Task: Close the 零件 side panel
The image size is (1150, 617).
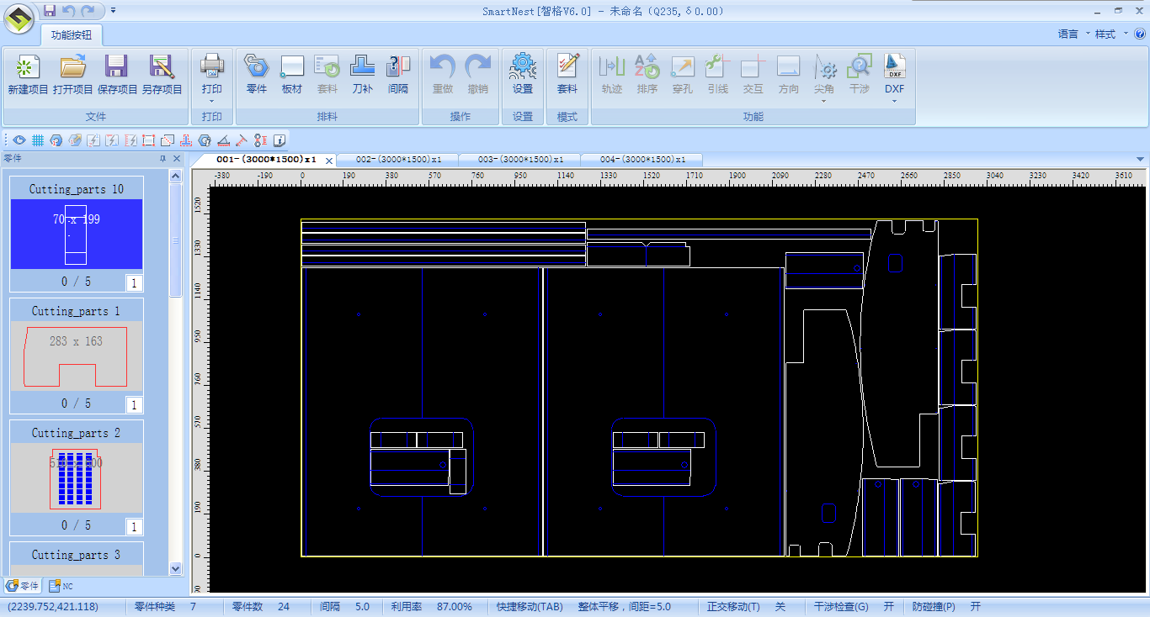Action: (177, 158)
